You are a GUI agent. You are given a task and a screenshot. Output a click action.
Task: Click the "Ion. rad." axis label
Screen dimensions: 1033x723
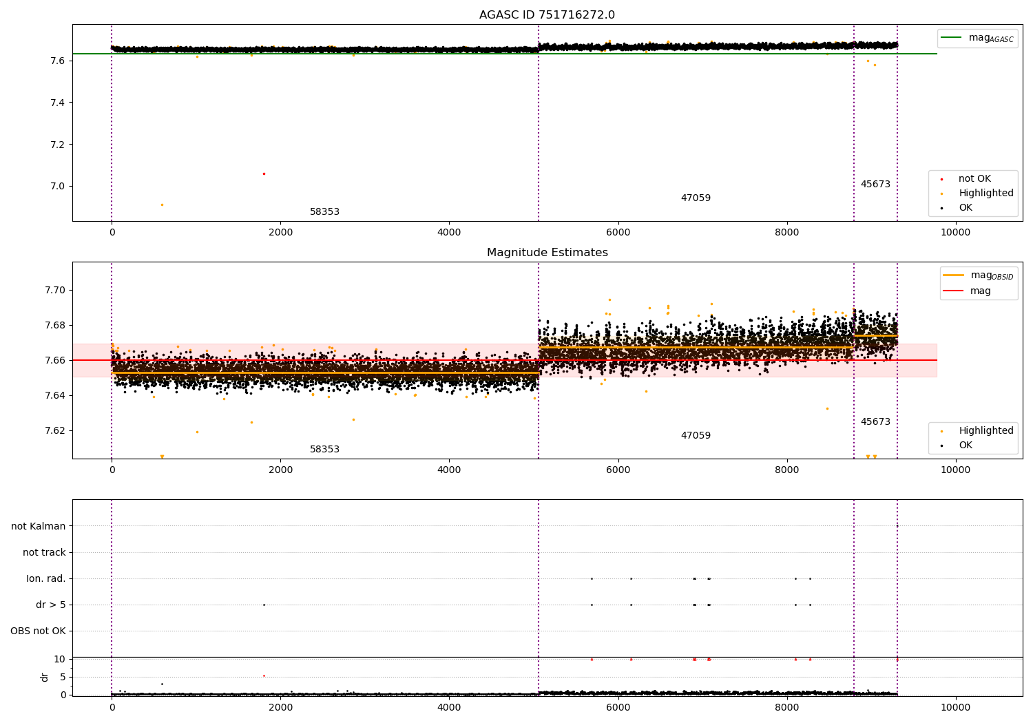click(x=46, y=579)
